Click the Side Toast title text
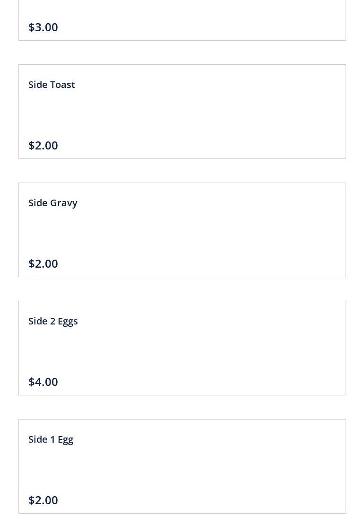 (52, 85)
